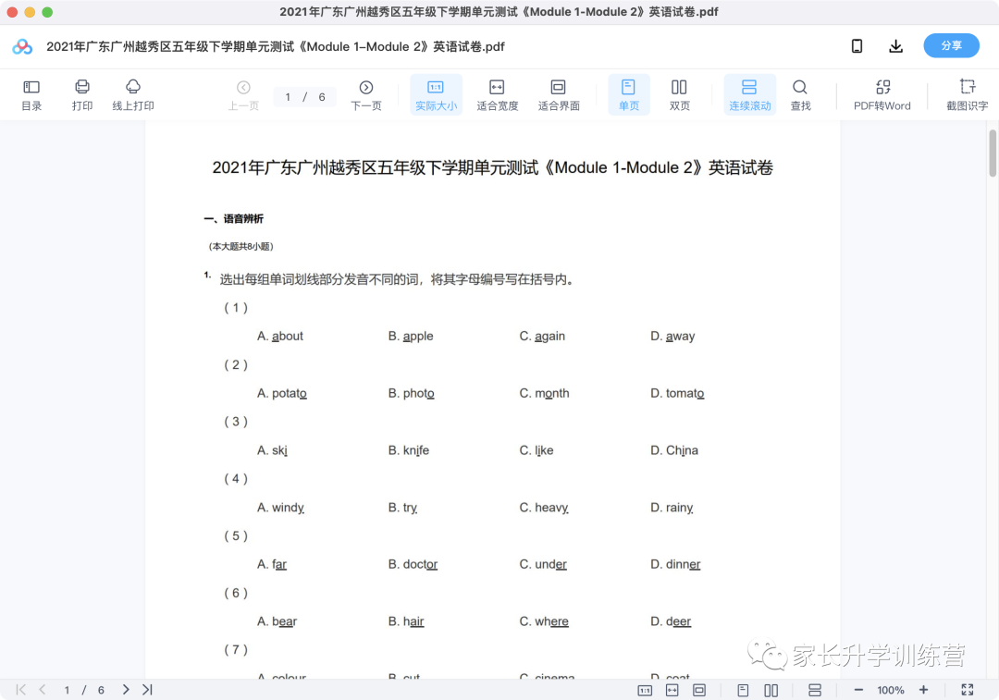Enter full screen with bottom-right icon
Viewport: 999px width, 700px height.
[968, 690]
